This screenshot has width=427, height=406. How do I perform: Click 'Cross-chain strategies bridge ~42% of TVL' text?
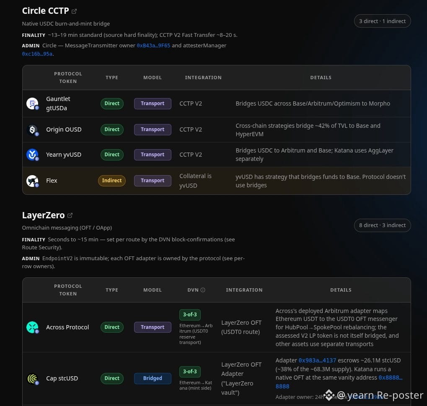(308, 130)
